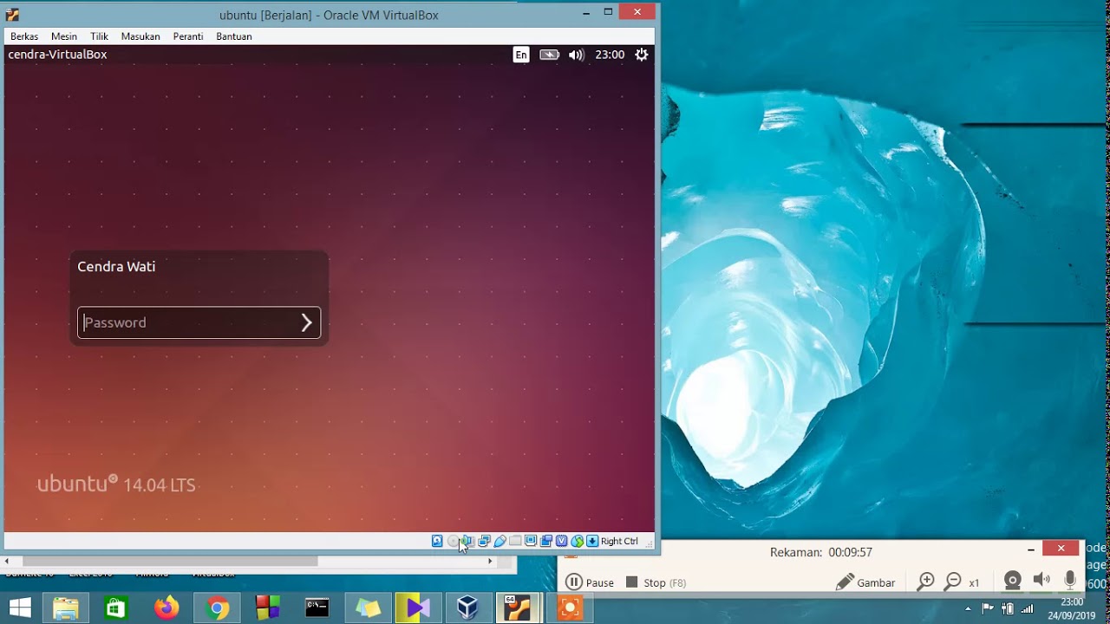Open Command Prompt from the taskbar
This screenshot has width=1110, height=624.
pyautogui.click(x=317, y=608)
